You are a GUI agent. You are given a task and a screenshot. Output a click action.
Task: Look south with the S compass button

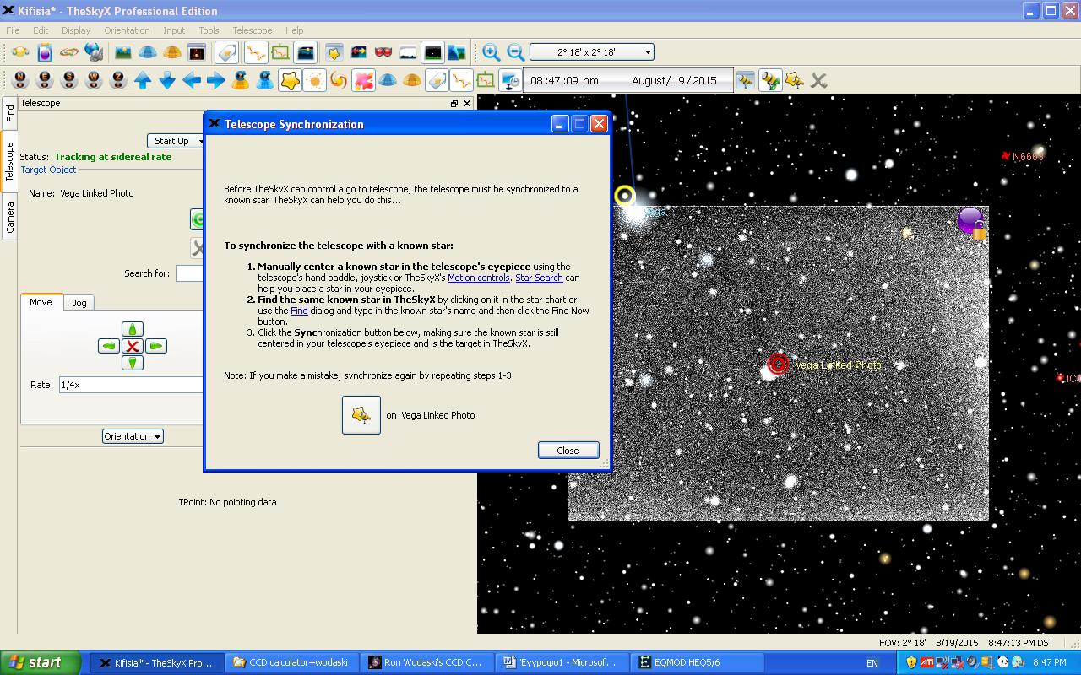pos(69,80)
